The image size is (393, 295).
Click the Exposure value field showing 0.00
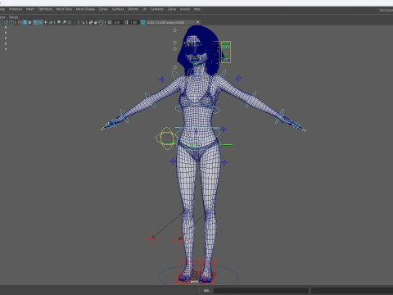(117, 22)
